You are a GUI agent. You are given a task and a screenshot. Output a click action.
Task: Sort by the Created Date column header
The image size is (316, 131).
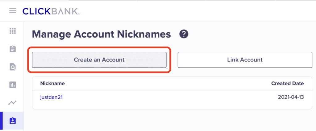click(x=287, y=83)
